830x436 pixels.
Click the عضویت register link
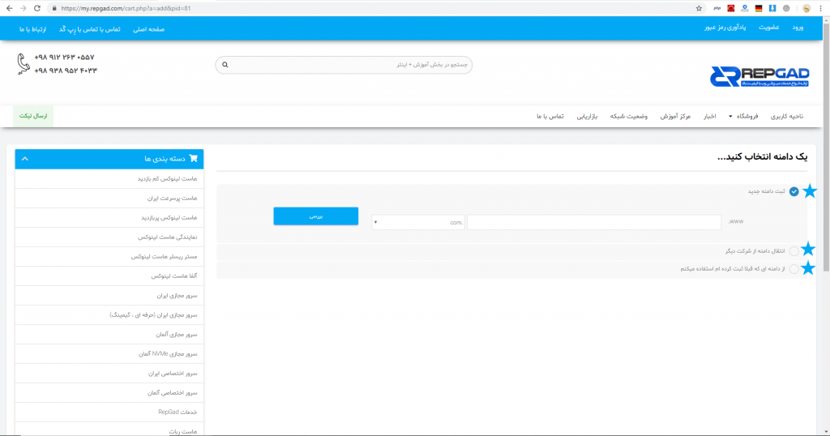point(768,28)
